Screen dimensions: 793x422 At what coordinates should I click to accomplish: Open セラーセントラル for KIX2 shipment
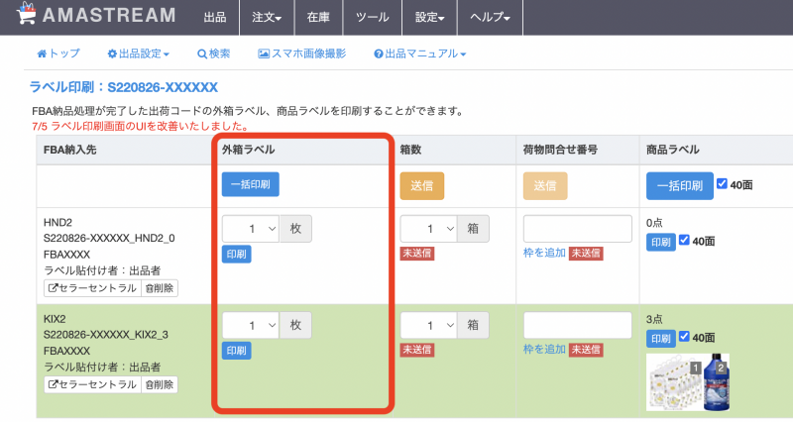[x=92, y=384]
